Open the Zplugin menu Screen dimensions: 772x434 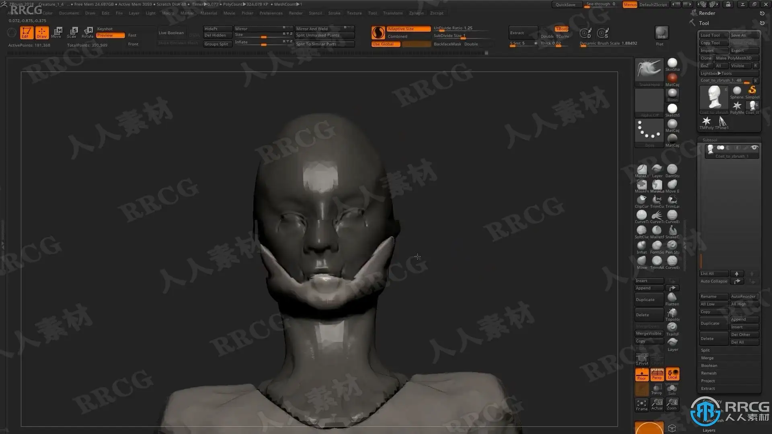pyautogui.click(x=416, y=13)
